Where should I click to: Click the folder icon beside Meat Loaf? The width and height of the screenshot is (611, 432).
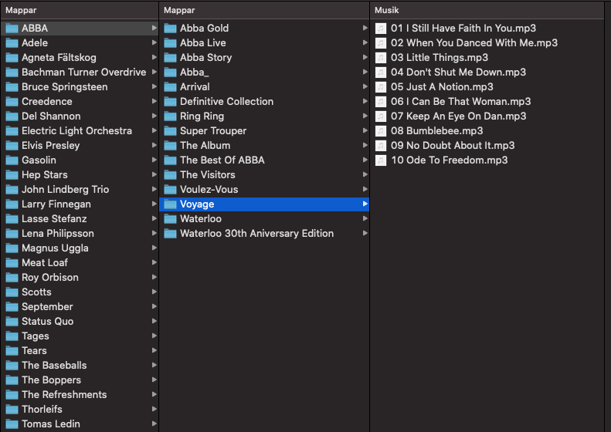coord(12,263)
